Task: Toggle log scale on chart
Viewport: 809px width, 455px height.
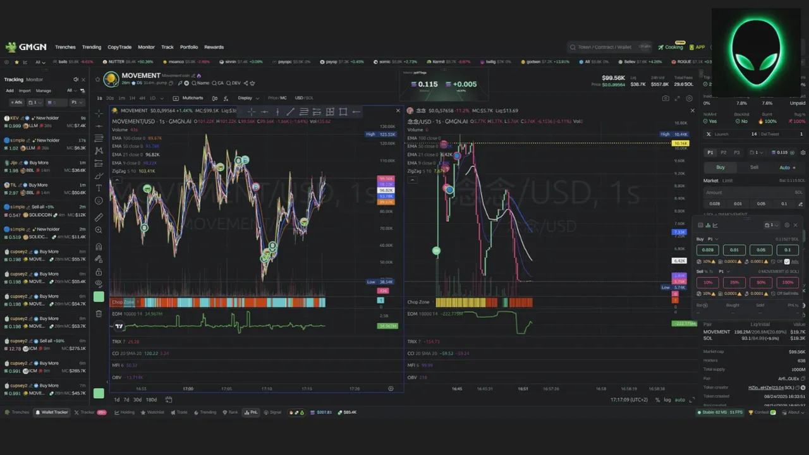Action: 667,400
